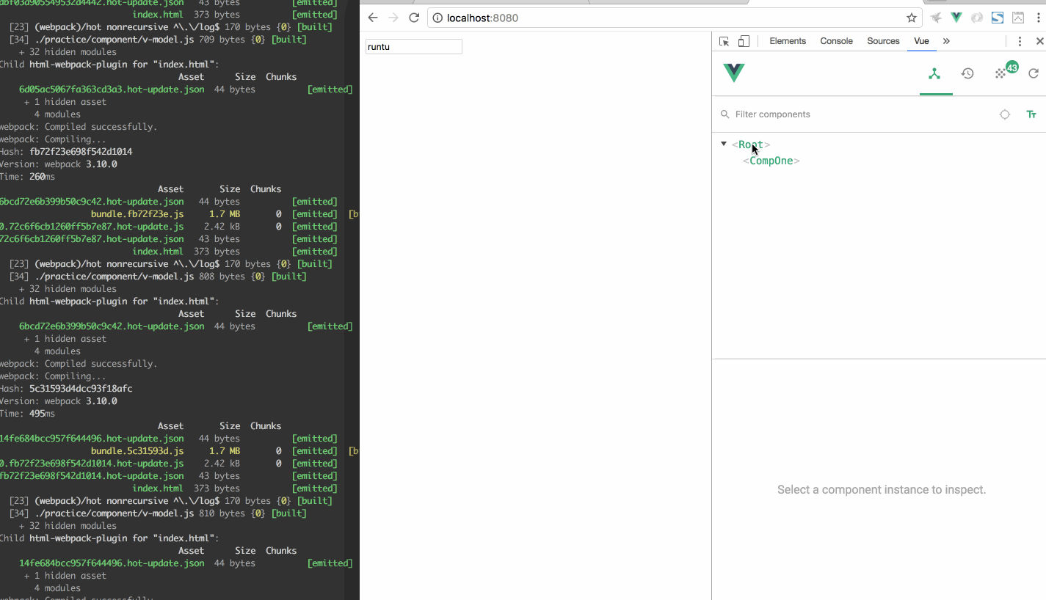Image resolution: width=1046 pixels, height=600 pixels.
Task: Show more DevTools tabs with the chevron
Action: click(x=946, y=41)
